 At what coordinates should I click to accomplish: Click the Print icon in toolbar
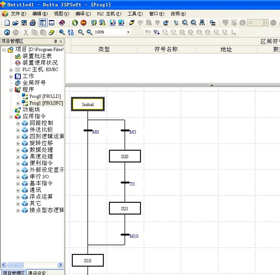pos(33,23)
